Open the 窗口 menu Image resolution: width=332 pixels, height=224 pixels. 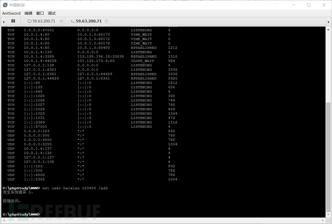pyautogui.click(x=40, y=13)
